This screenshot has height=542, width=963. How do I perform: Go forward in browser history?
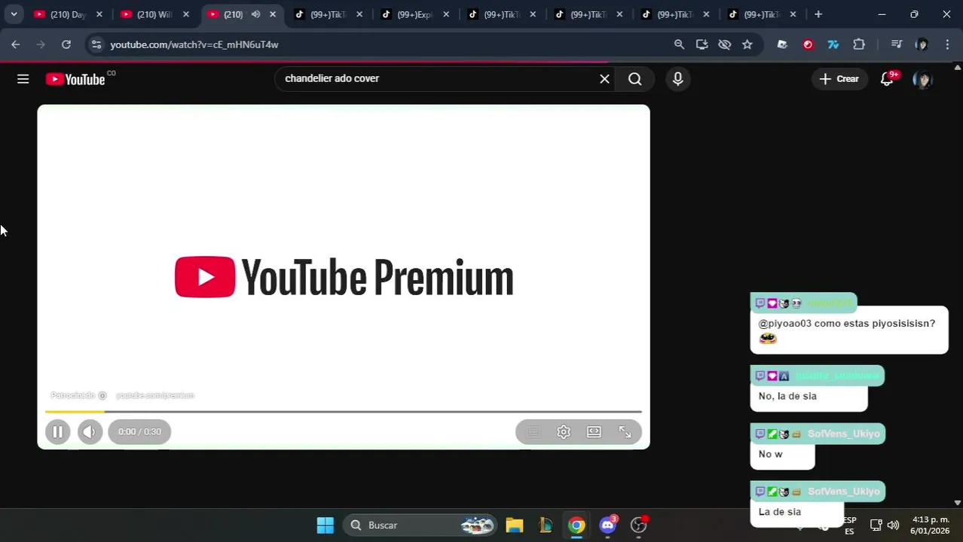41,44
